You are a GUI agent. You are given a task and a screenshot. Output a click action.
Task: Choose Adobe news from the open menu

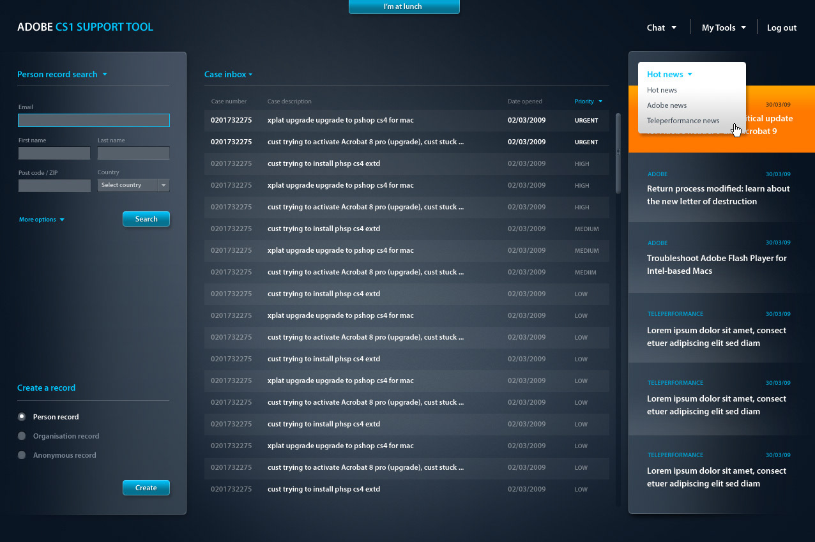tap(667, 105)
